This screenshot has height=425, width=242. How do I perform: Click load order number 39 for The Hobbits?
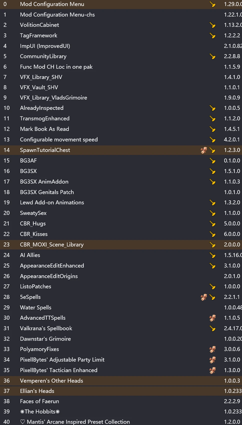[6, 411]
